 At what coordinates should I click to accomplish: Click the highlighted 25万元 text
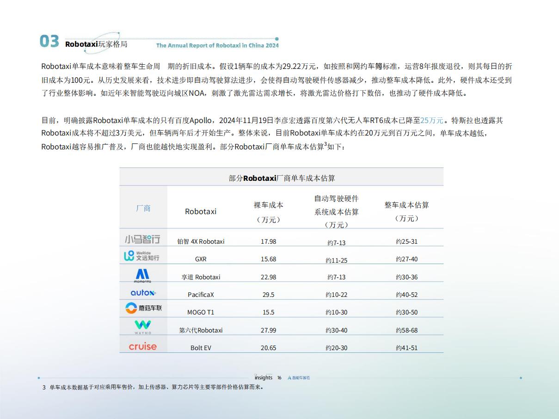pyautogui.click(x=432, y=120)
